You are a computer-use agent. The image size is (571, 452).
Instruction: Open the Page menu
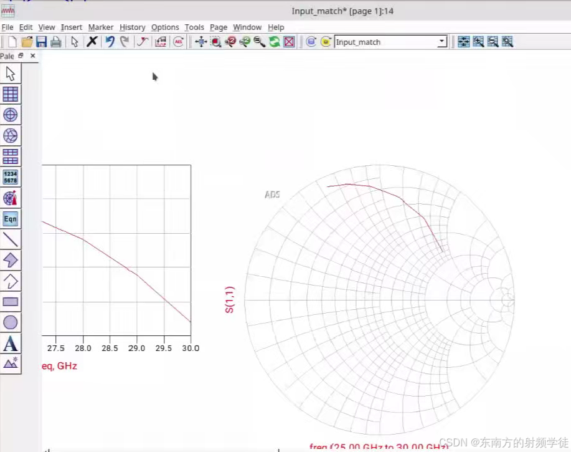[x=219, y=27]
